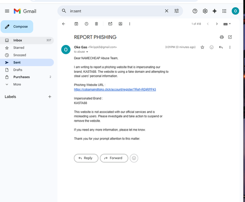Click the Forward button

(x=114, y=158)
